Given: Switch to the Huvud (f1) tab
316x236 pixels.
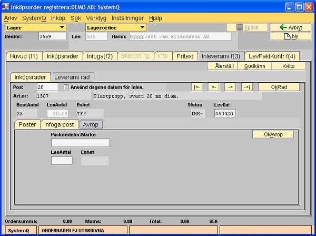Looking at the screenshot, I should (x=24, y=56).
